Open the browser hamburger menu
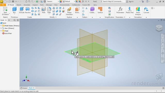The height and width of the screenshot is (93, 165). pyautogui.click(x=18, y=20)
